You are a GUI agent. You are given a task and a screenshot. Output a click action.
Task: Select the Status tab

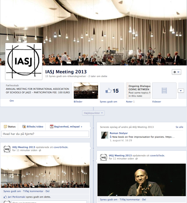coord(10,127)
